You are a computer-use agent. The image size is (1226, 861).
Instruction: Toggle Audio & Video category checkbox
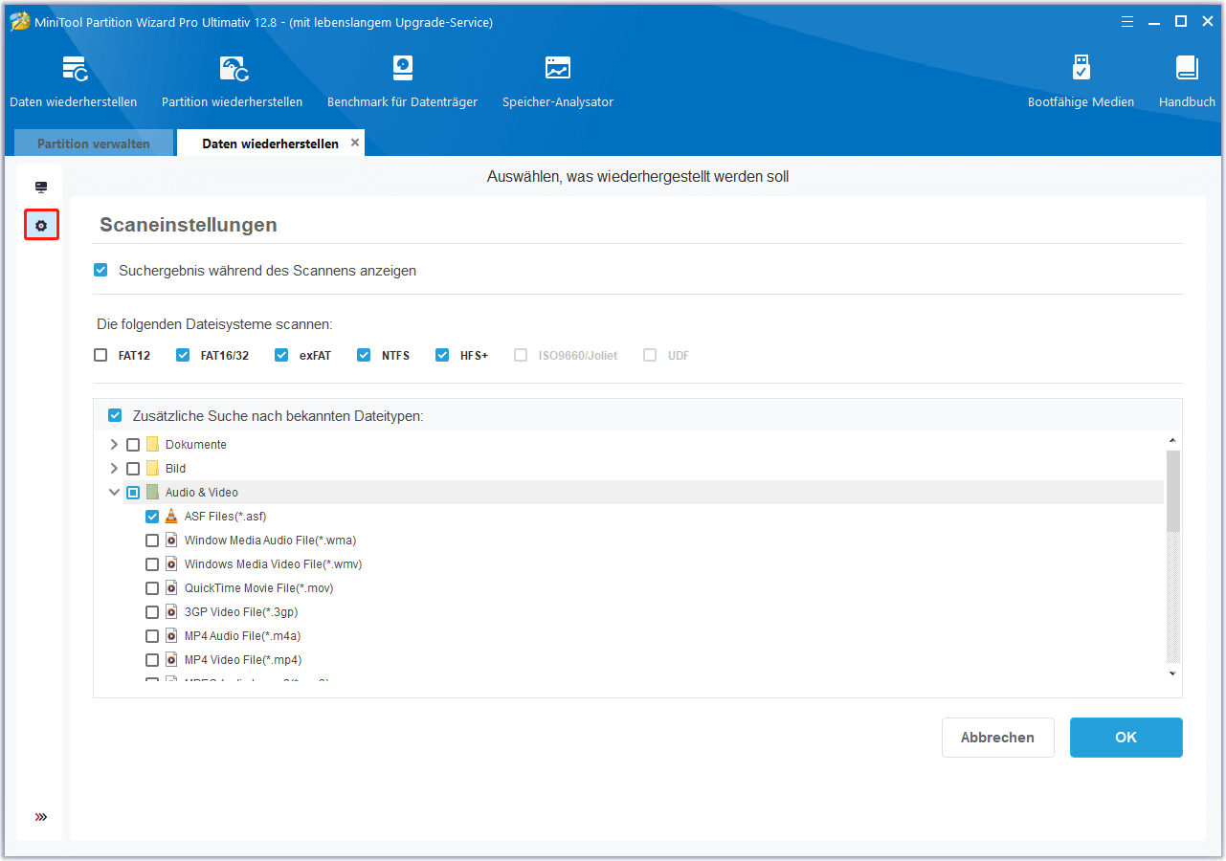click(x=133, y=493)
